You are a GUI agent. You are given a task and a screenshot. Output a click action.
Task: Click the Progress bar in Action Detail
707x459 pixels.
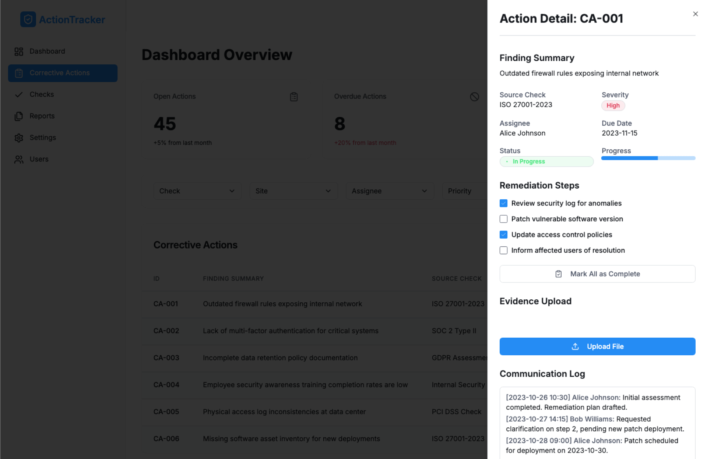coord(648,158)
